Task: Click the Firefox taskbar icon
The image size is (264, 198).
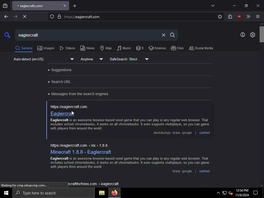Action: 114,193
